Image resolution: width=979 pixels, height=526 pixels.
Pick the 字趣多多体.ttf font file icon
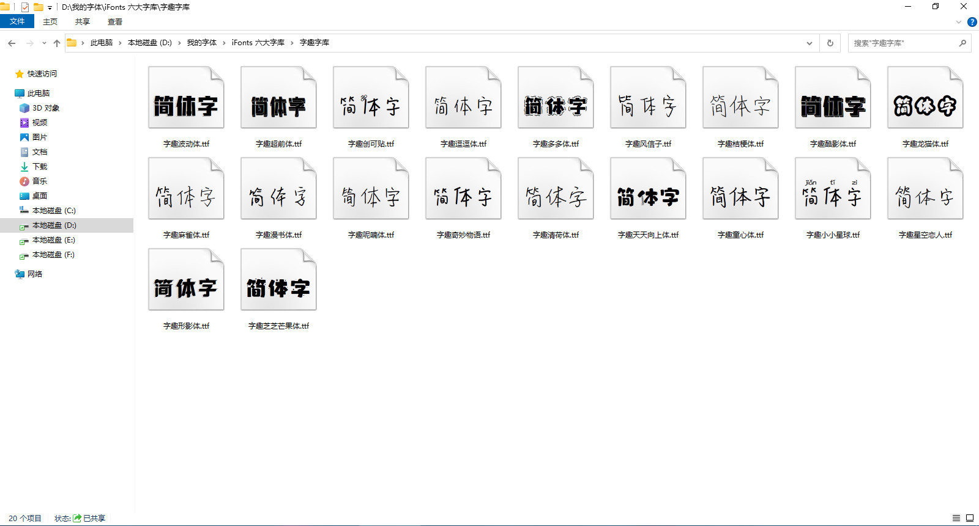pos(556,98)
